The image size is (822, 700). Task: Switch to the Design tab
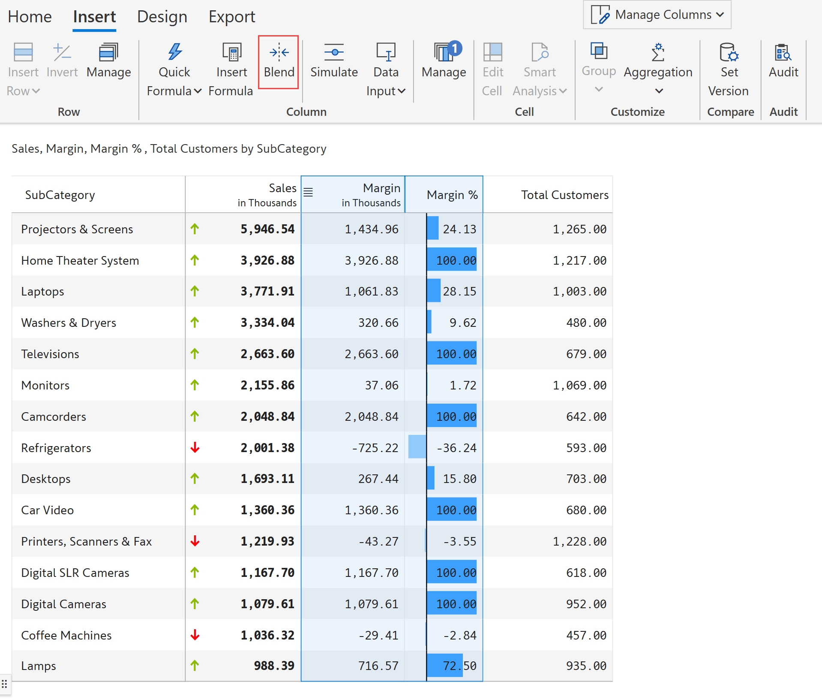[162, 17]
